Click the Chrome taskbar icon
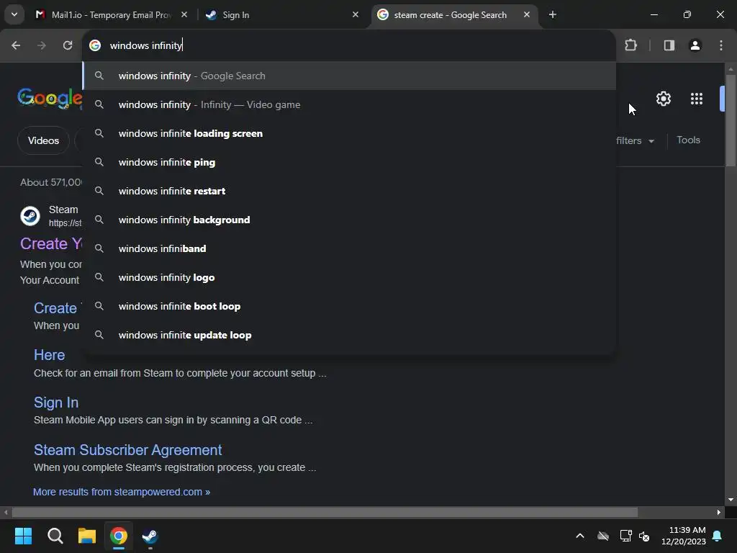The height and width of the screenshot is (553, 737). pos(119,536)
